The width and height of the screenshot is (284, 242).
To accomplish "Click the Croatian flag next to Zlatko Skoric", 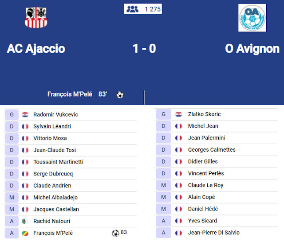I will (x=178, y=114).
